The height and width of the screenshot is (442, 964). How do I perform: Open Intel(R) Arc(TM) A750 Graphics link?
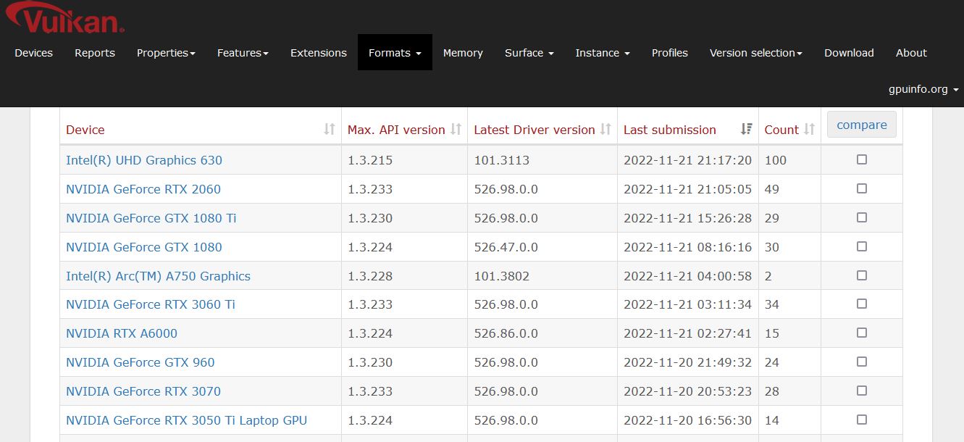click(x=158, y=276)
